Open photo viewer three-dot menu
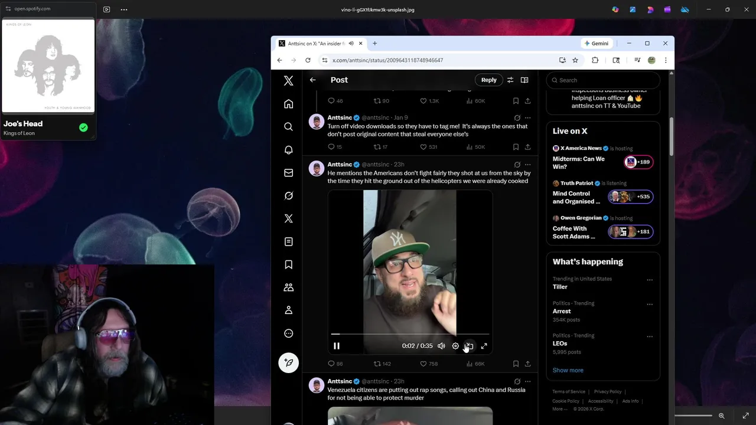Viewport: 756px width, 425px height. click(123, 9)
